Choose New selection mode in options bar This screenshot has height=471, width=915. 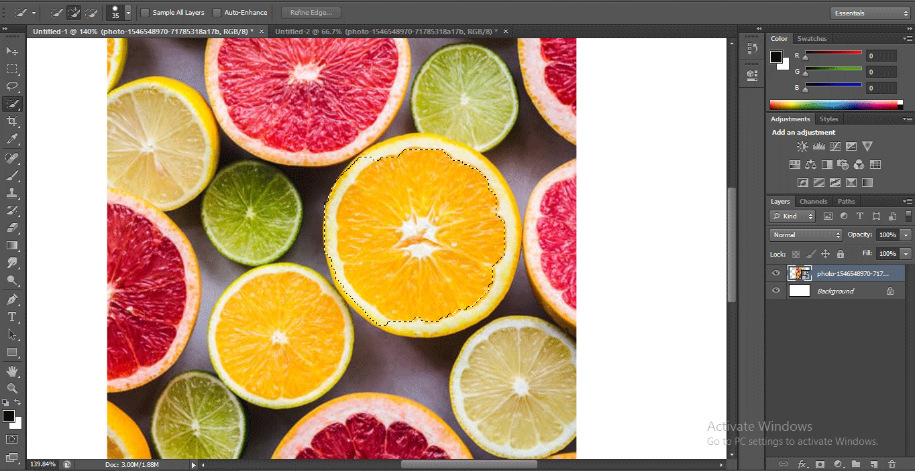pos(56,13)
